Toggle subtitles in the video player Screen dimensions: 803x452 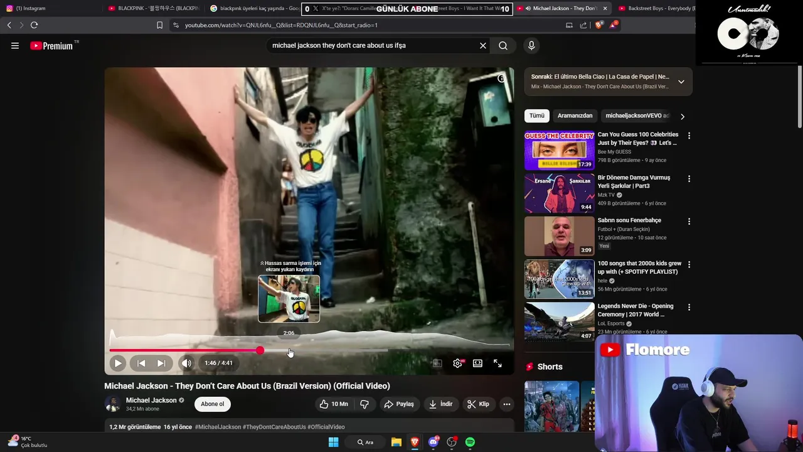tap(437, 363)
